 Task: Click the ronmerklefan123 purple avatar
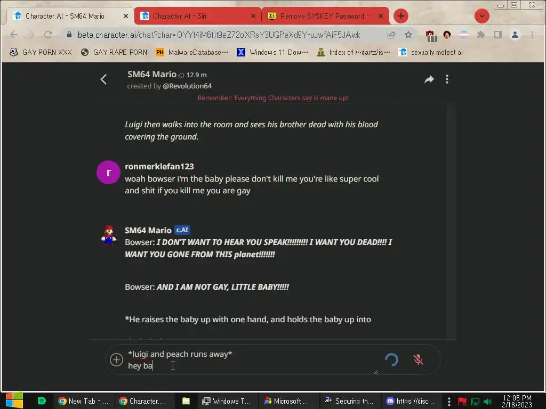[x=108, y=172]
